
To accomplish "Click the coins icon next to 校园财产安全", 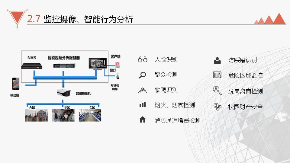I will coord(217,106).
